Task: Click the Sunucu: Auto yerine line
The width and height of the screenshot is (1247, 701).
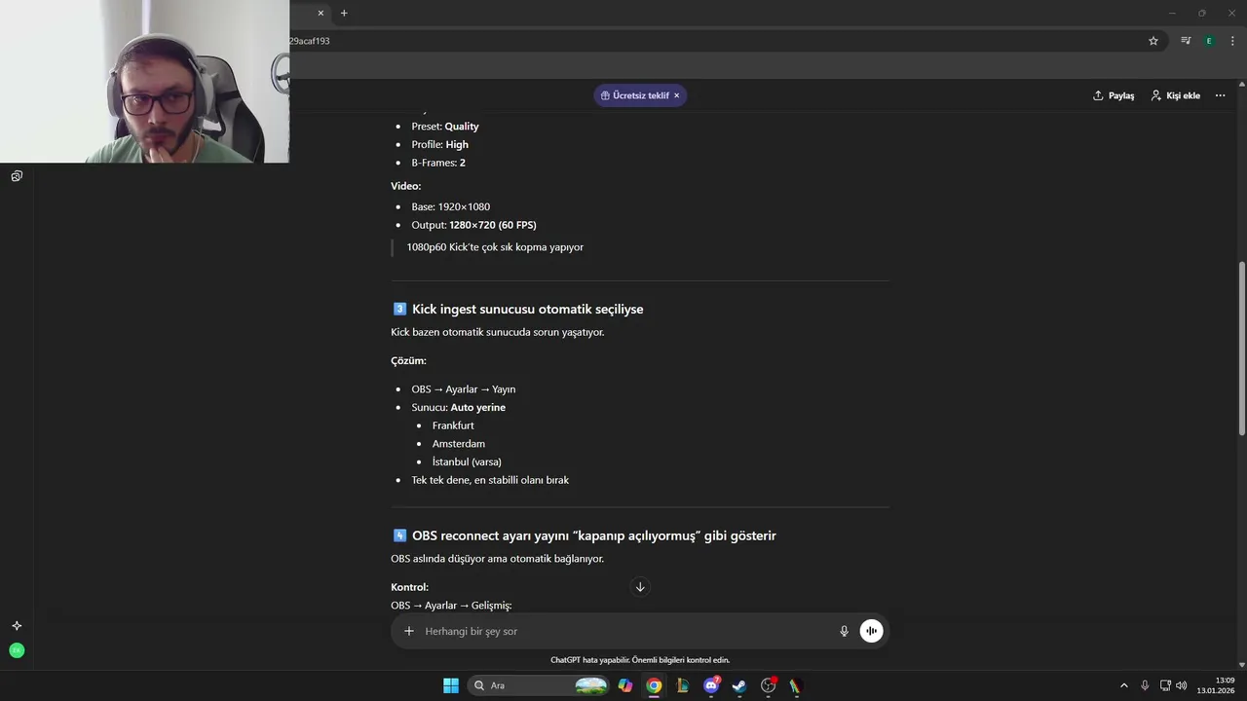Action: coord(458,407)
